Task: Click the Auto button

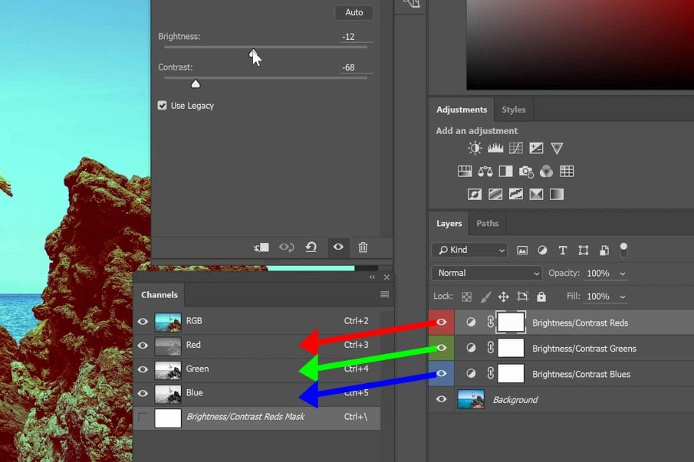Action: [354, 13]
